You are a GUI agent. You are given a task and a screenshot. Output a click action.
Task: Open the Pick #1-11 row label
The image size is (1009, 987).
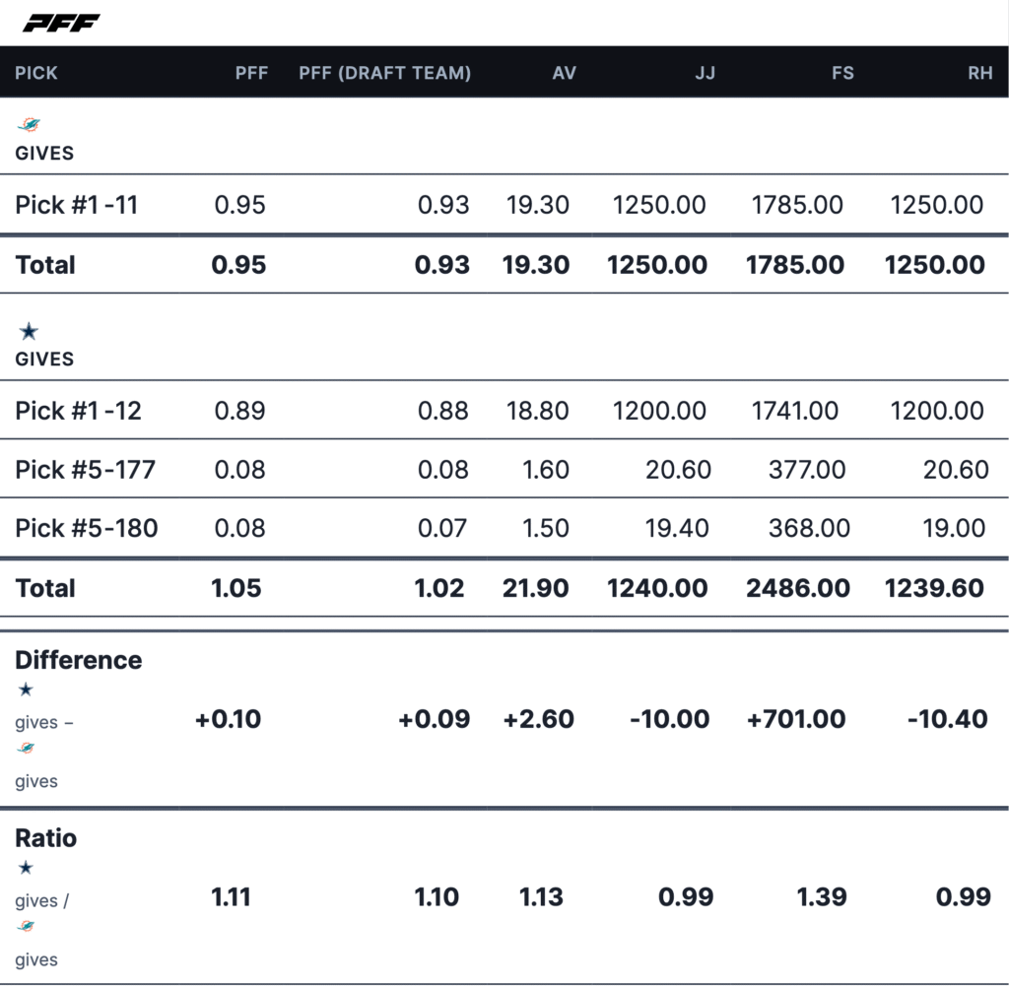pyautogui.click(x=77, y=205)
